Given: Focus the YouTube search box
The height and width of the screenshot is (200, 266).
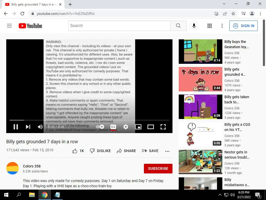Looking at the screenshot, I should click(x=119, y=26).
